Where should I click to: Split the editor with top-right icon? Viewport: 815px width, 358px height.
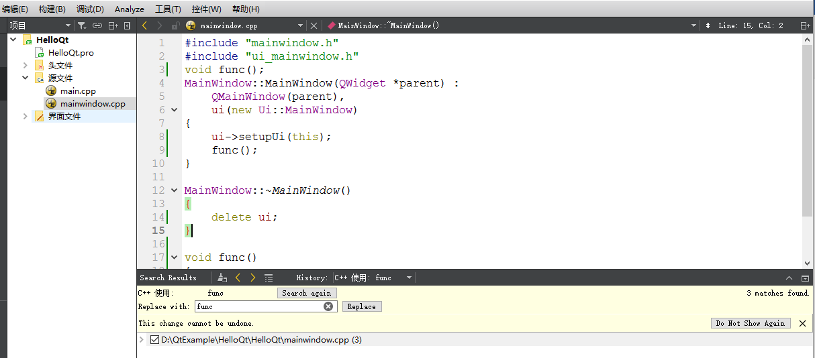805,25
